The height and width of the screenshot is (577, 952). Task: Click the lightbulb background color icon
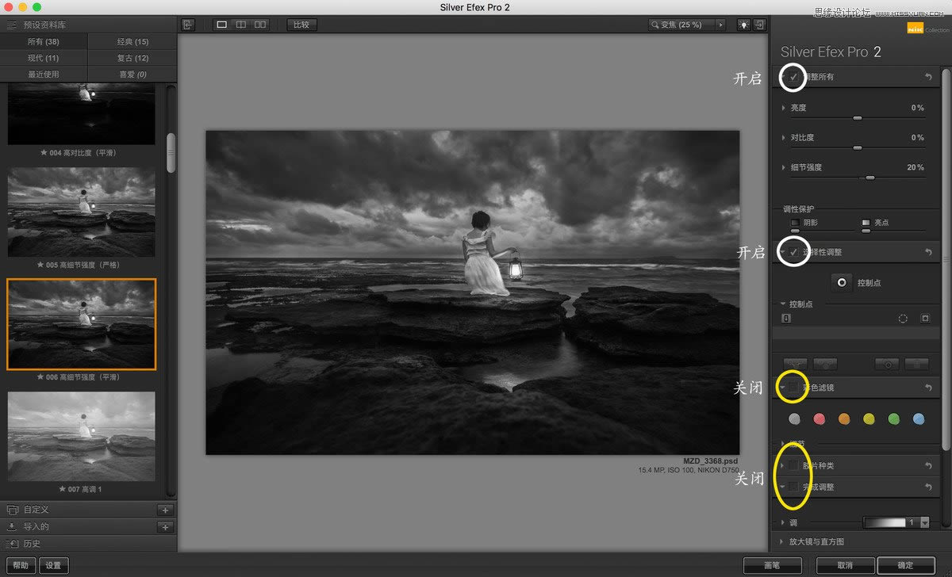click(743, 25)
